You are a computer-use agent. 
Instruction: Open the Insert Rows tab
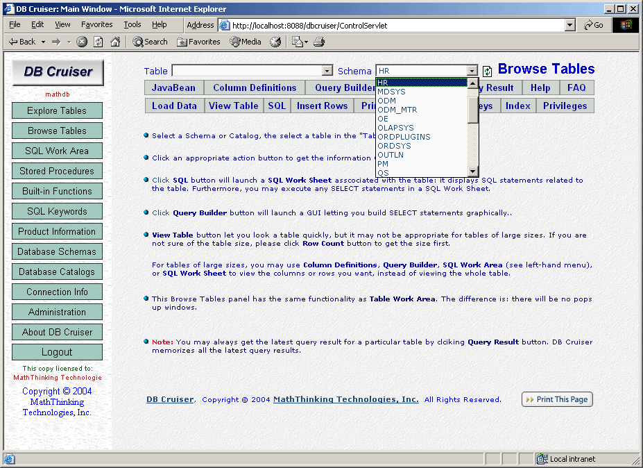[322, 106]
